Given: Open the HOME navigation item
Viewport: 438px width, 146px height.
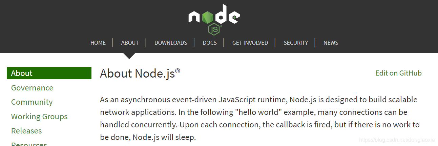Looking at the screenshot, I should click(x=98, y=43).
